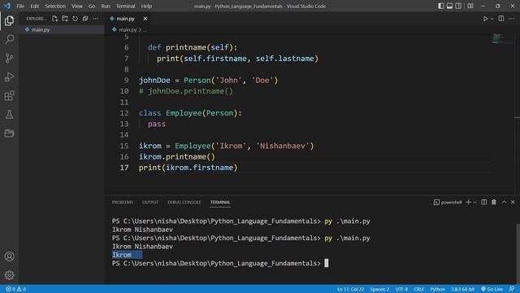
Task: Toggle the secondary side bar layout
Action: [458, 6]
